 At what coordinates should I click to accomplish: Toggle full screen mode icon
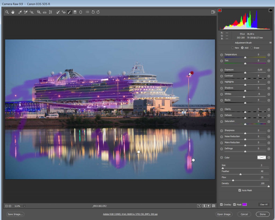point(213,12)
